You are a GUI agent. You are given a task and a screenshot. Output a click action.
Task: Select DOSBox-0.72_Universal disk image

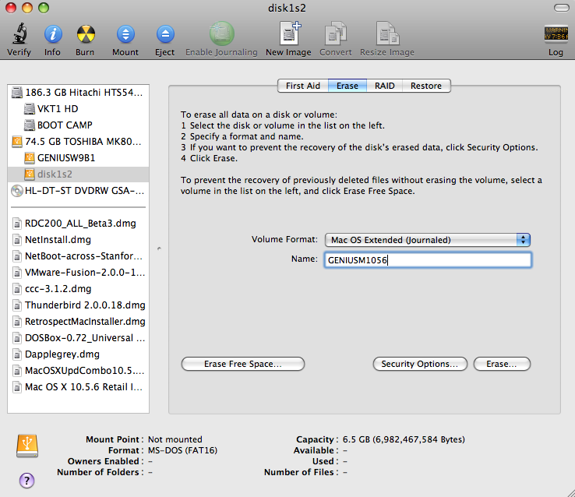(78, 338)
